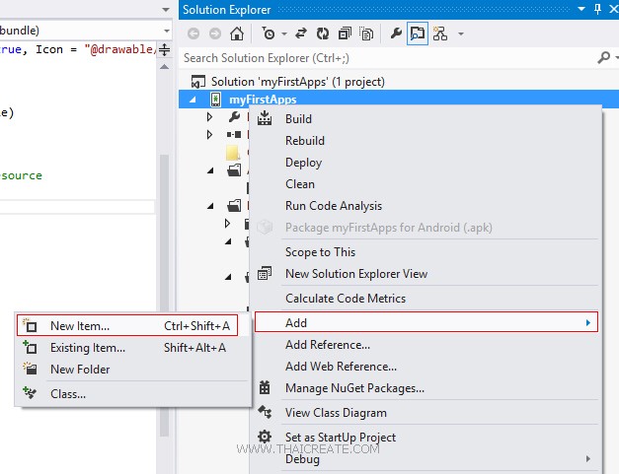Click the Forward arrow in Solution Explorer toolbar

(215, 34)
